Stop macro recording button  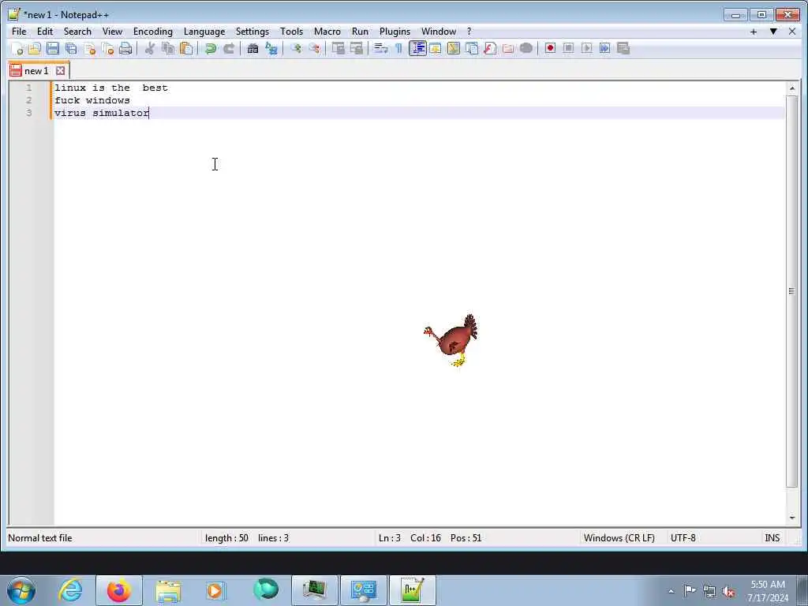pyautogui.click(x=568, y=48)
